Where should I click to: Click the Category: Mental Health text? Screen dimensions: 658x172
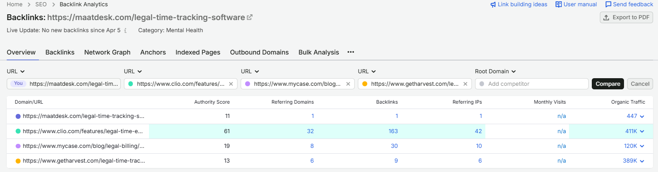point(170,30)
